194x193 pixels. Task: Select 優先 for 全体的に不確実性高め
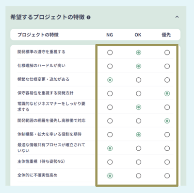click(x=167, y=175)
